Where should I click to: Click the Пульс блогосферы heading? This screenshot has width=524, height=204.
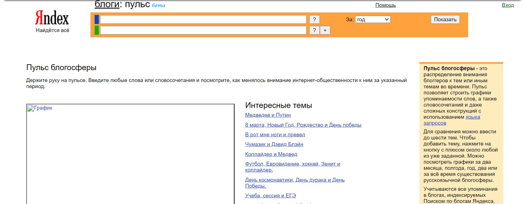61,68
